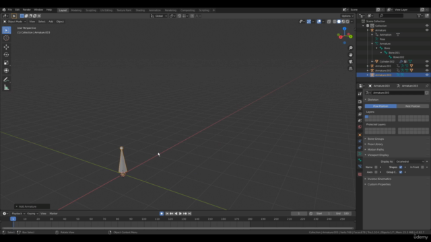This screenshot has width=431, height=242.
Task: Open the Bone Constraints properties tab
Action: [x=360, y=166]
